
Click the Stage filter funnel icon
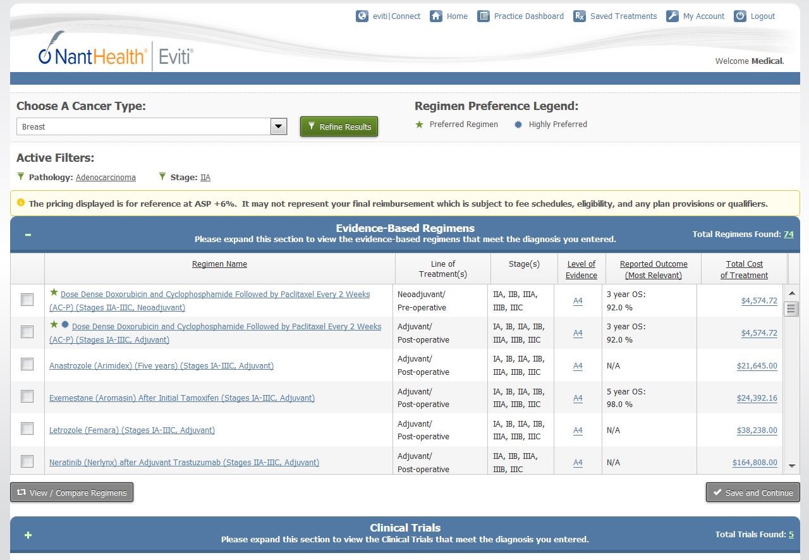click(x=162, y=177)
